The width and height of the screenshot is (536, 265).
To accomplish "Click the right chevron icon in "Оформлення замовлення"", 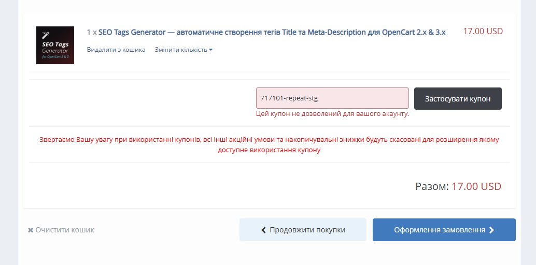I will coord(491,230).
